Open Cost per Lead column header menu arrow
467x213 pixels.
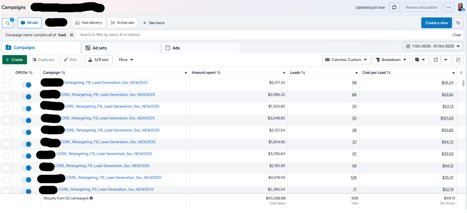[x=453, y=73]
